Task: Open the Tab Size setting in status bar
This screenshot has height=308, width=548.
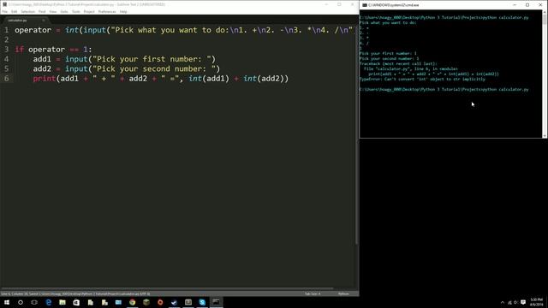Action: point(313,293)
